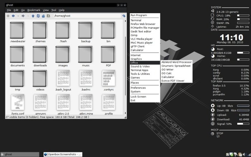Go forward using the right arrow icon

(x=23, y=16)
